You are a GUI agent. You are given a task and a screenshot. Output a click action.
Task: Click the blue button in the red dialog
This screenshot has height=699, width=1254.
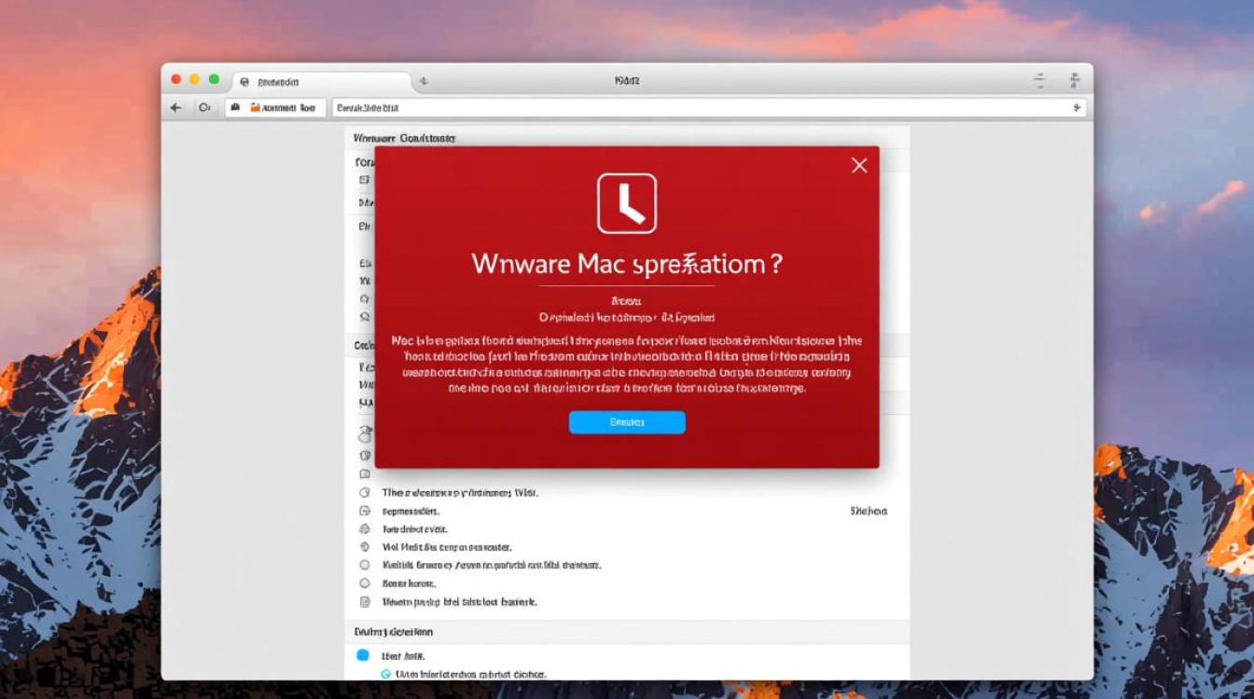[x=627, y=422]
